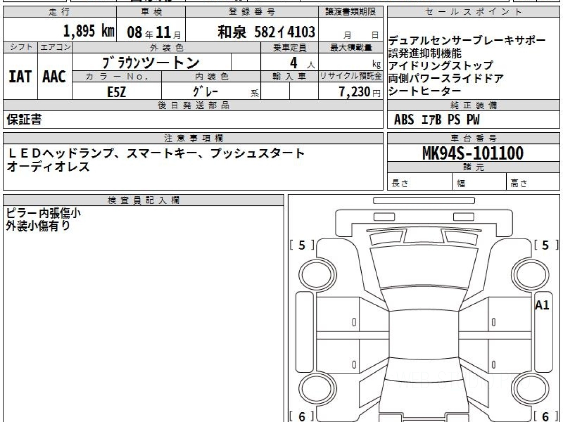Select 誤発進抑制機能 sales point
This screenshot has width=563, height=422.
425,53
